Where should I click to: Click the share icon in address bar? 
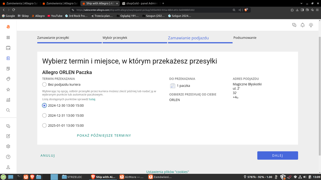(x=240, y=10)
